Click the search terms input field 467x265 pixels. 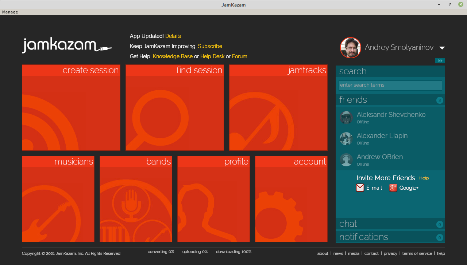390,85
